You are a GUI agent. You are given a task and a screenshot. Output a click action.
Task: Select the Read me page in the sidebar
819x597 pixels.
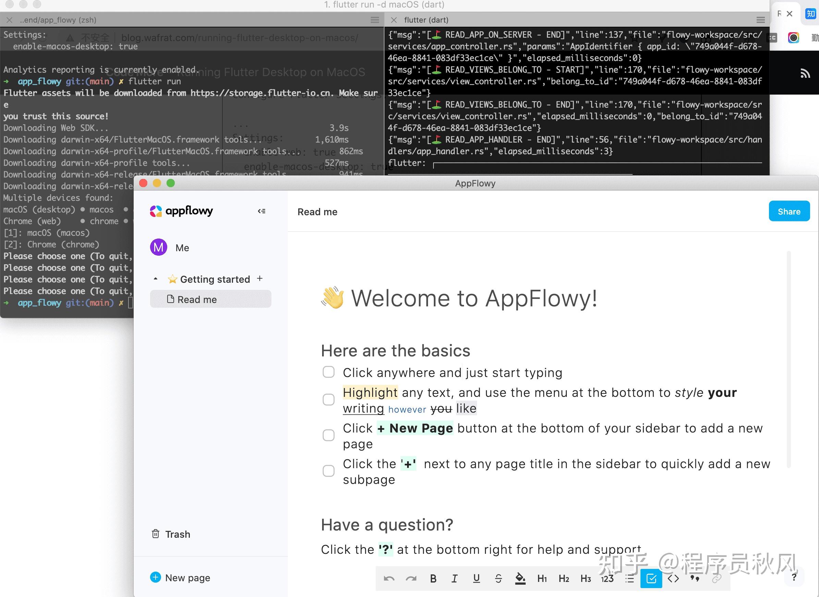coord(197,299)
